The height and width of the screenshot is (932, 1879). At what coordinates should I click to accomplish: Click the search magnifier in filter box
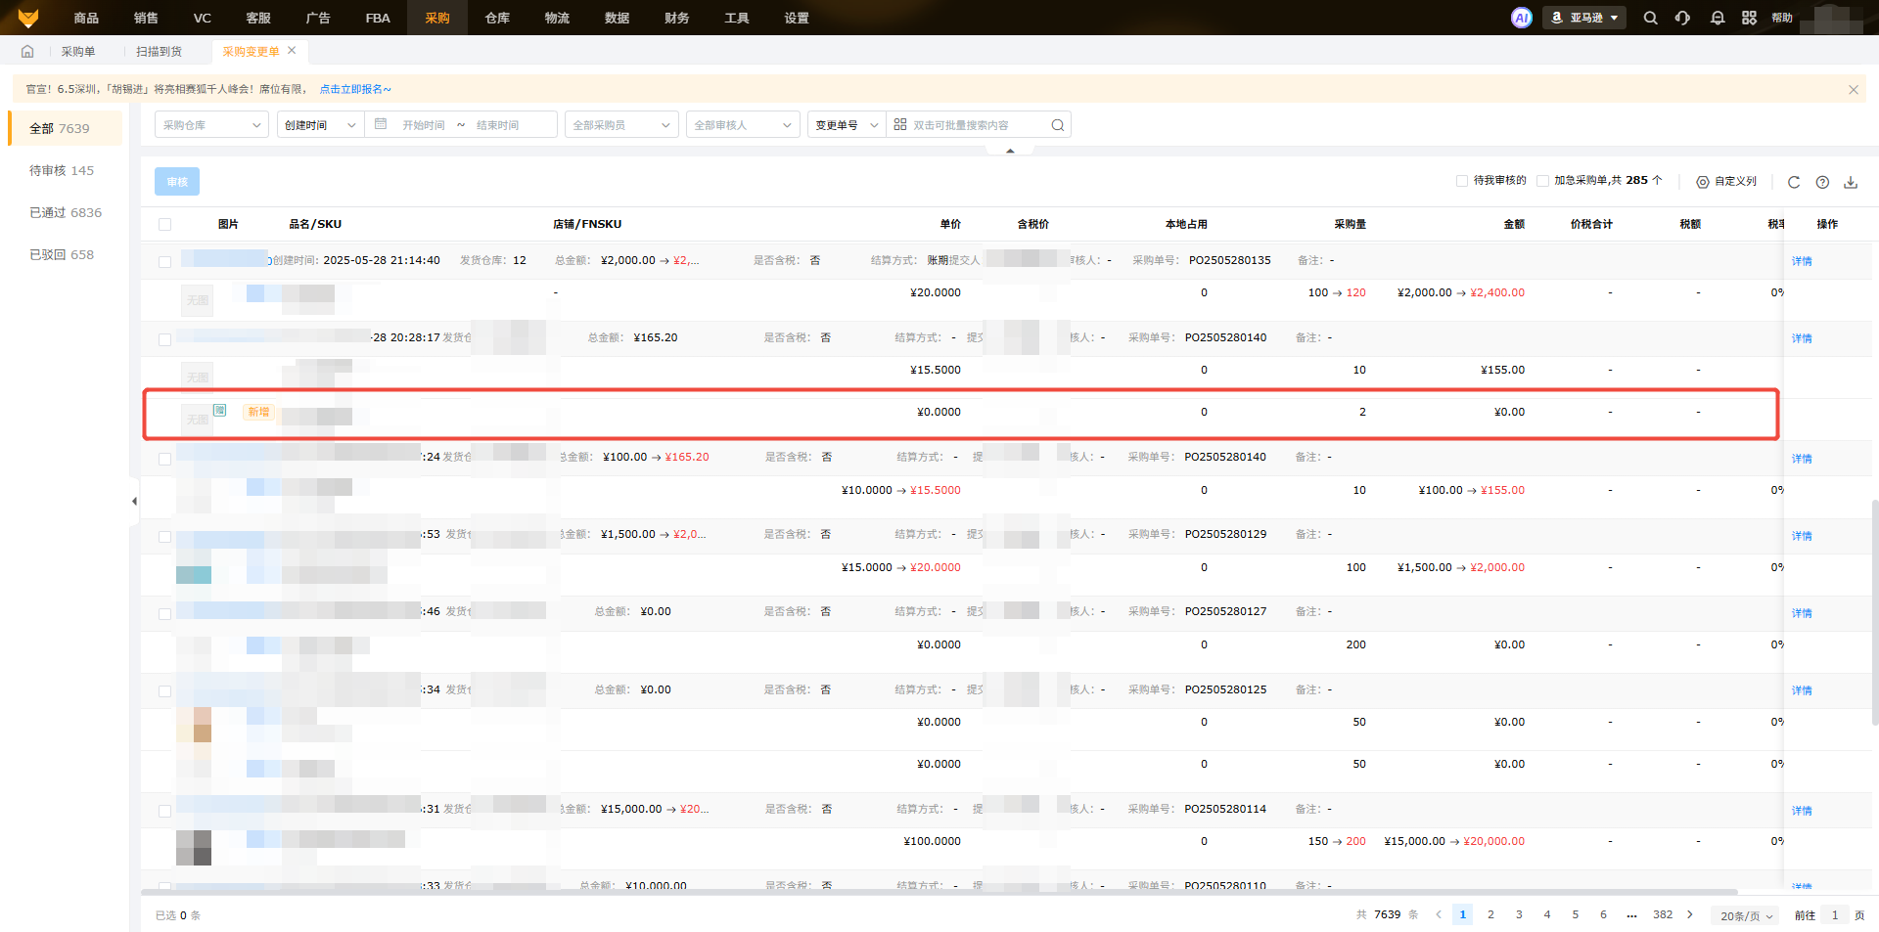pyautogui.click(x=1057, y=125)
